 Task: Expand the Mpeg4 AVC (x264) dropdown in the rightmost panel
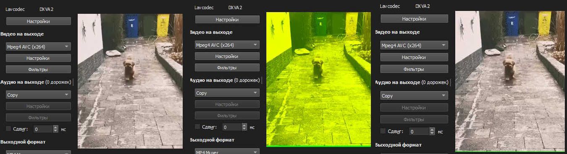414,45
